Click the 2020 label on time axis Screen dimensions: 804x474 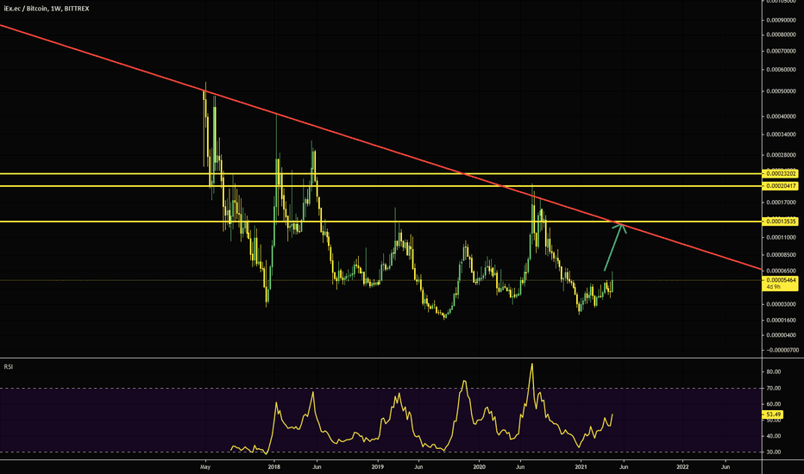point(480,467)
